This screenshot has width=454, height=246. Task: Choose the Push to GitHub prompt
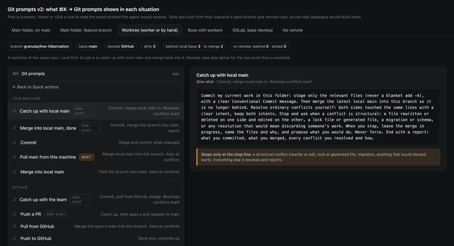(96, 238)
